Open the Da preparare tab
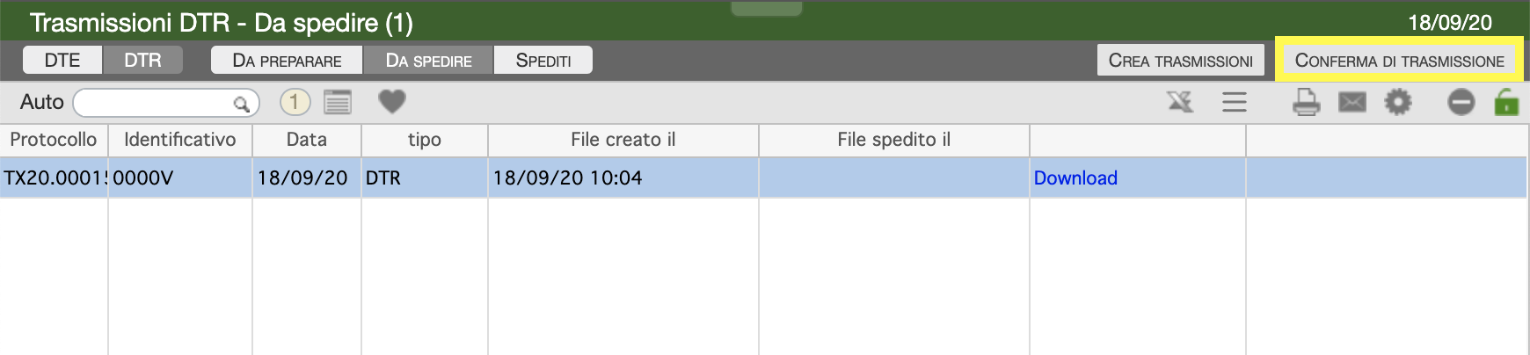1530x355 pixels. tap(287, 60)
